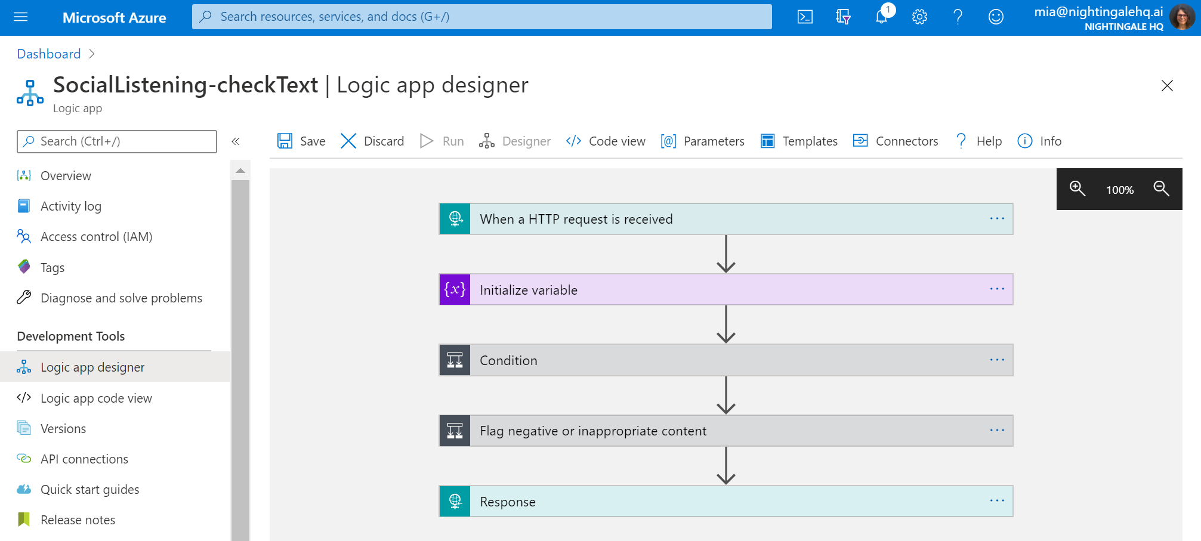Expand the Response step

[726, 501]
